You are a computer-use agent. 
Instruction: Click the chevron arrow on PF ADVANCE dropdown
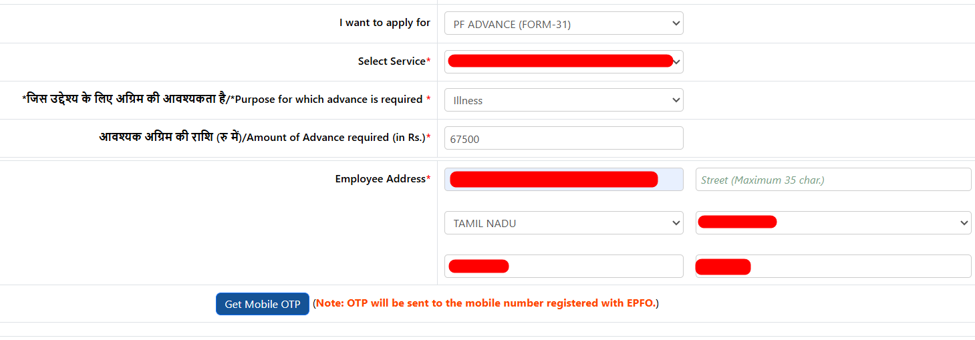click(675, 24)
